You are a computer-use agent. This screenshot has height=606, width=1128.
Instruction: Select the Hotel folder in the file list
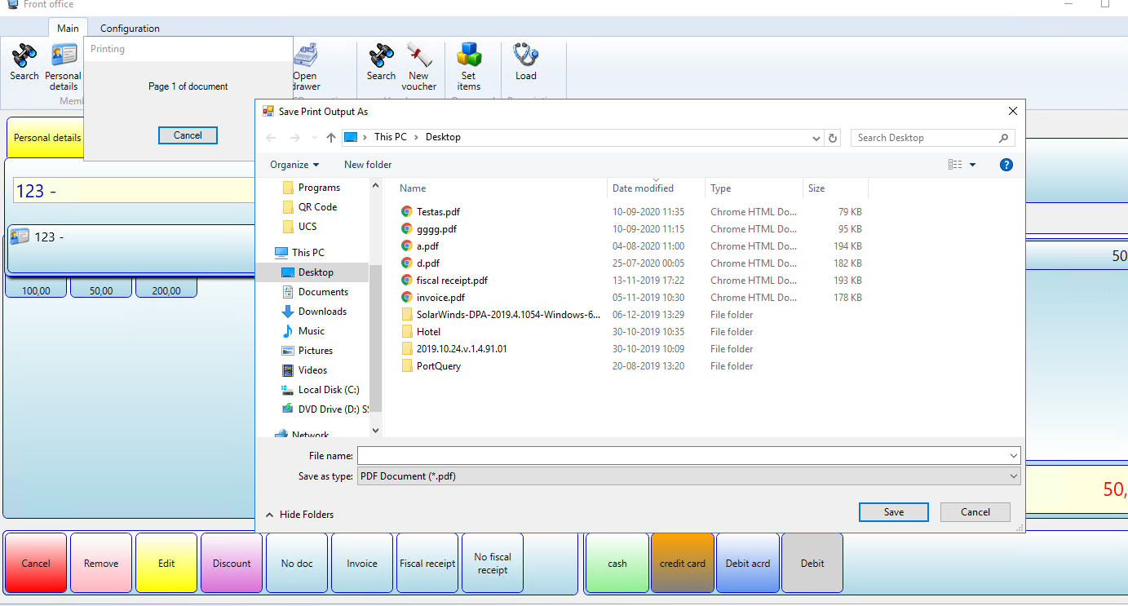coord(421,332)
